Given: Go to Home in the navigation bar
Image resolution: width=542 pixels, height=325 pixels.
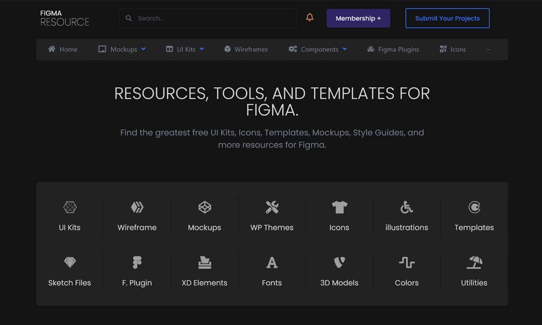Looking at the screenshot, I should click(x=68, y=49).
